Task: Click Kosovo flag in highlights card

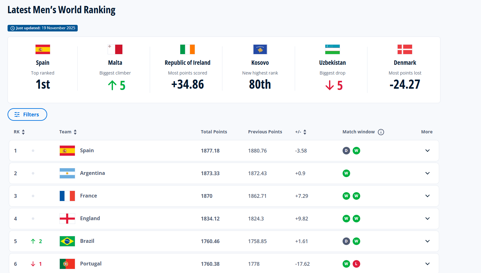Action: [x=260, y=49]
